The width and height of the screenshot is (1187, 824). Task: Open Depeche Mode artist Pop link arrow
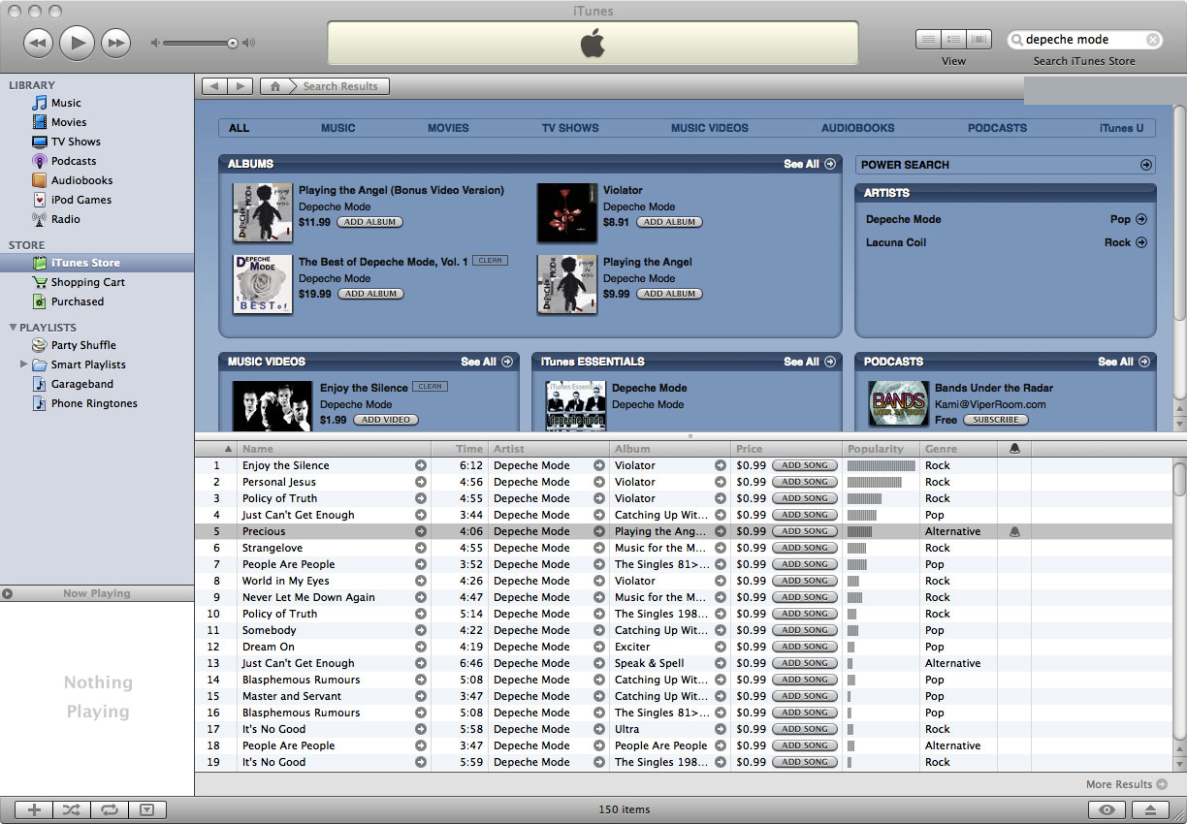1141,219
